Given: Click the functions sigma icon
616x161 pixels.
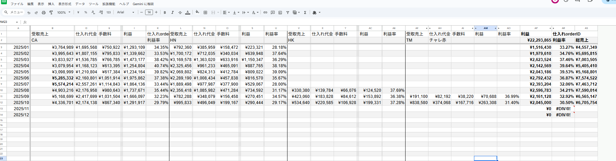Looking at the screenshot, I should point(305,13).
